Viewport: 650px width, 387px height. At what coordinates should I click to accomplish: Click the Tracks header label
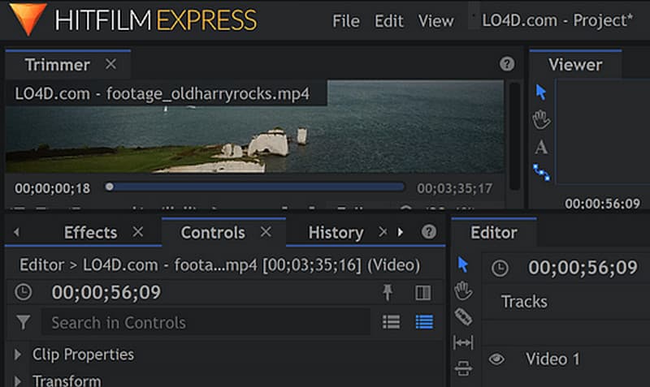(524, 302)
